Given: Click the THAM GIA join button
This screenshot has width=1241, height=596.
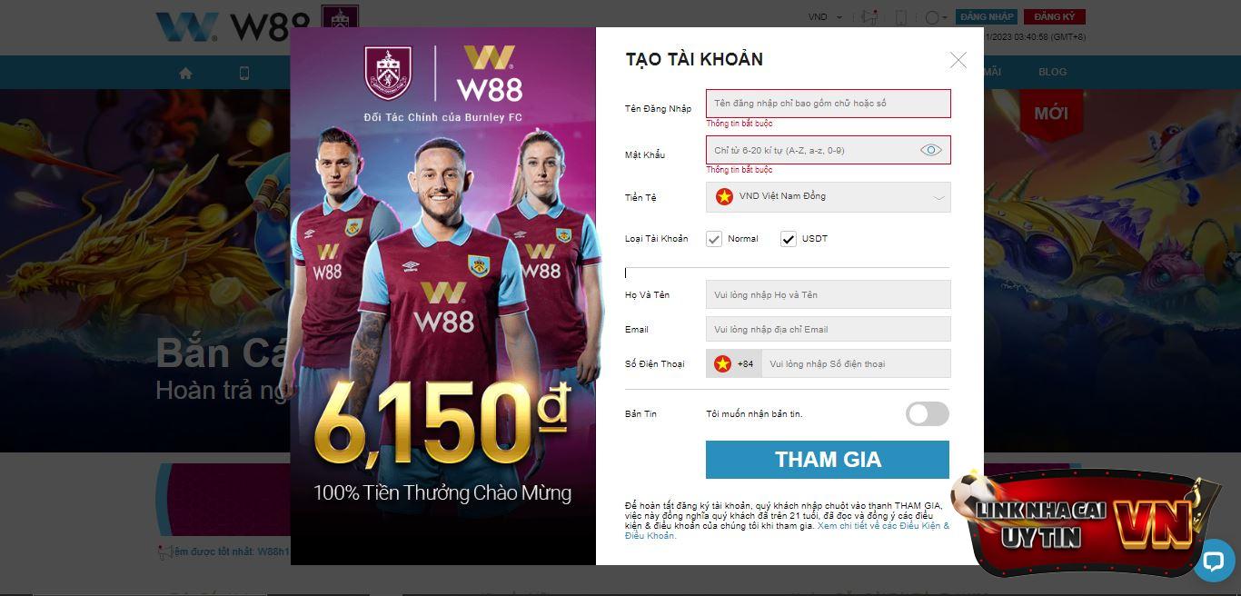Looking at the screenshot, I should click(x=828, y=460).
